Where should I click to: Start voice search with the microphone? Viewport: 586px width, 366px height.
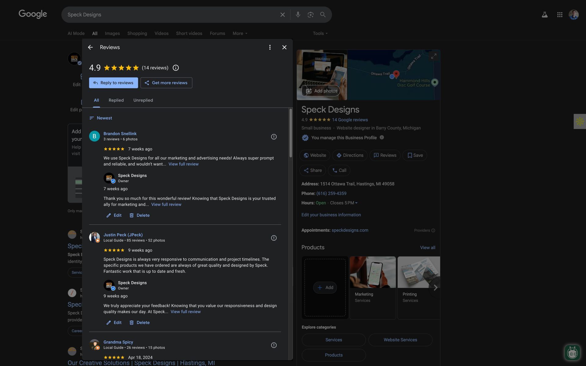[298, 15]
